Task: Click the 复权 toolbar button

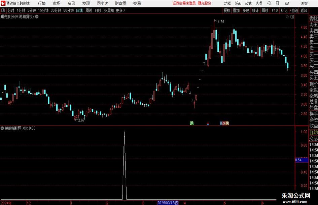Action: tap(227, 10)
